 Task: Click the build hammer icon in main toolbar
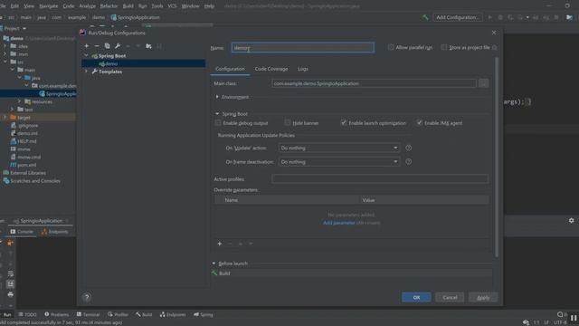coord(425,17)
